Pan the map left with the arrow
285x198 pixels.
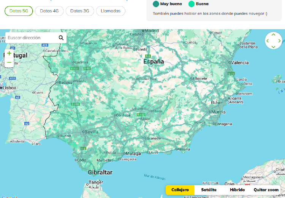click(268, 41)
